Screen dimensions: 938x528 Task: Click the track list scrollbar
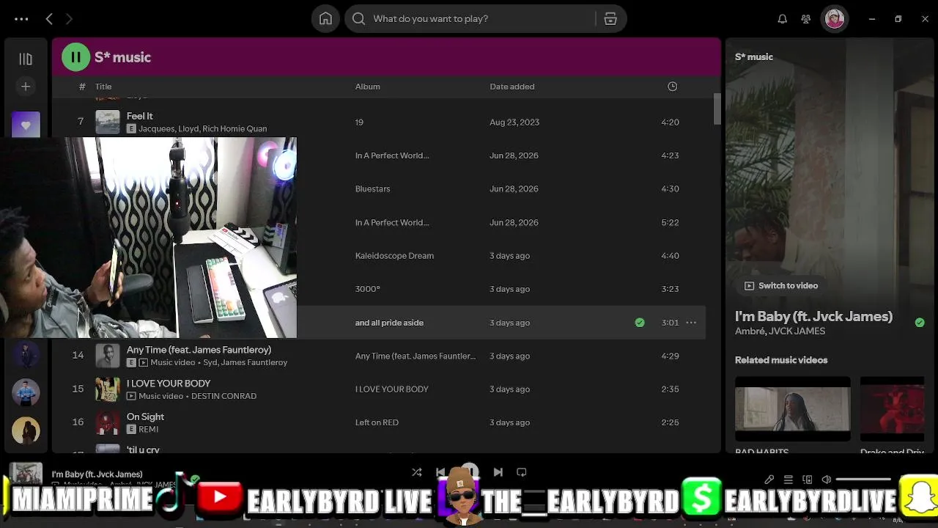[x=717, y=110]
